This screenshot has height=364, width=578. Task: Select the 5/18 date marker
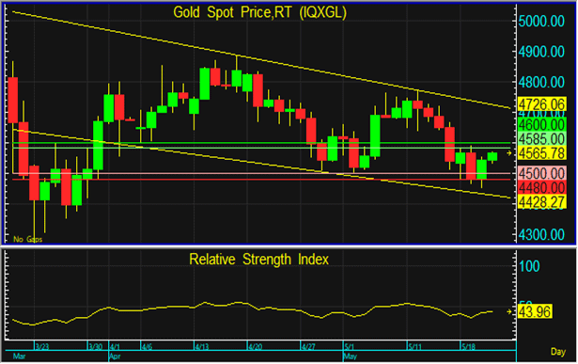coord(469,347)
